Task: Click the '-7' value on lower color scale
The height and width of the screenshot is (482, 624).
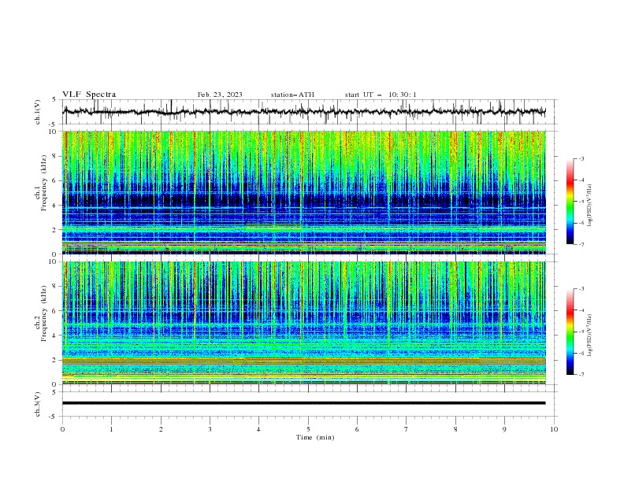Action: 581,374
